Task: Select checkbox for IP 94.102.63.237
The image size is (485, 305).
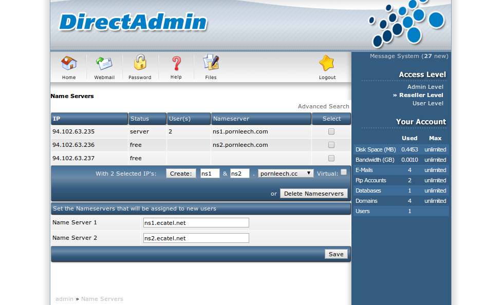Action: (331, 158)
